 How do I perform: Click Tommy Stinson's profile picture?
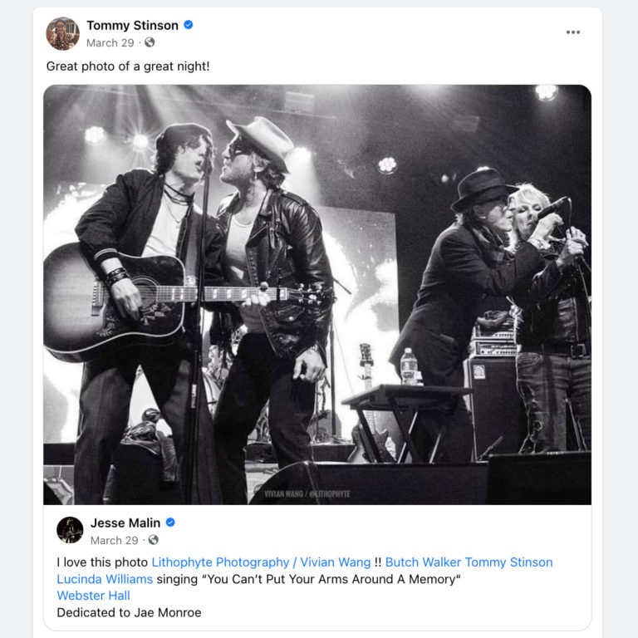62,33
